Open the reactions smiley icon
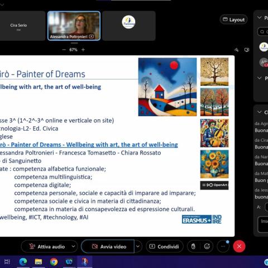This screenshot has width=268, height=268. (207, 247)
